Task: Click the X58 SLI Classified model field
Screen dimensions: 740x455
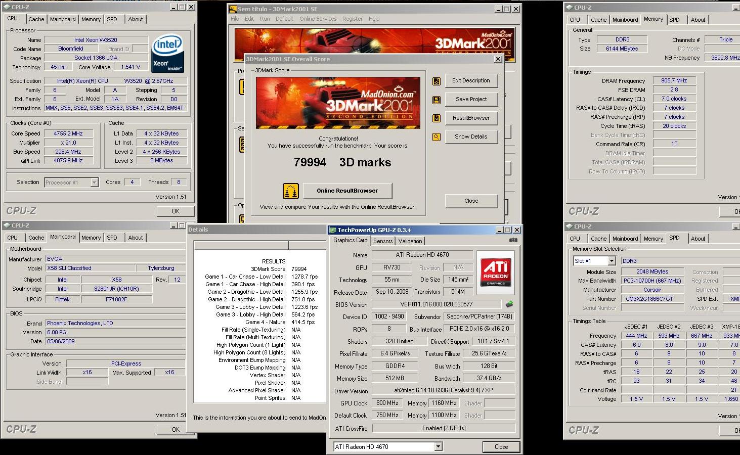Action: click(x=91, y=268)
